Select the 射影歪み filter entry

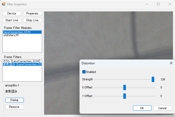pos(22,64)
